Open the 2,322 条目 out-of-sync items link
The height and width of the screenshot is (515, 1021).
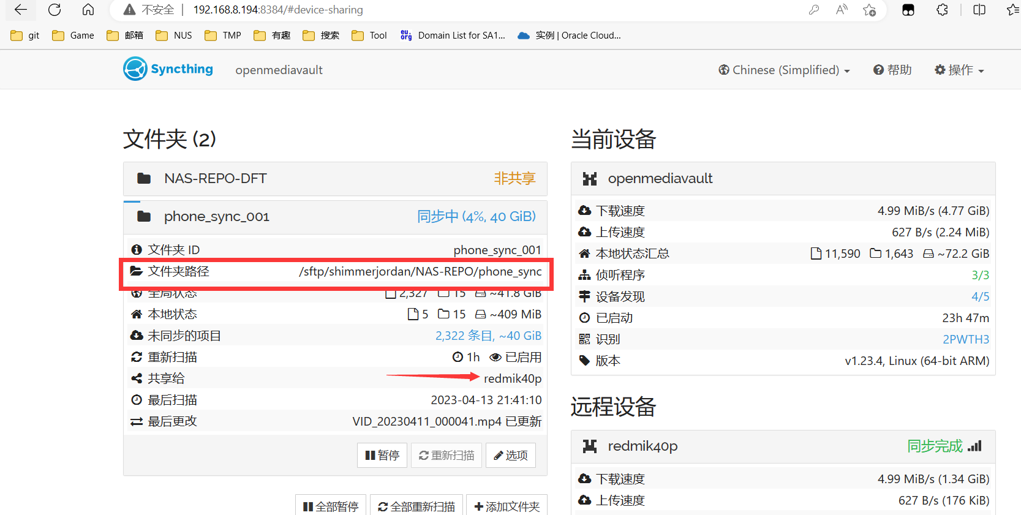coord(488,336)
